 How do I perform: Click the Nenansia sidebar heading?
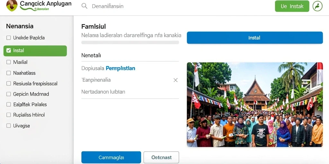pos(20,26)
